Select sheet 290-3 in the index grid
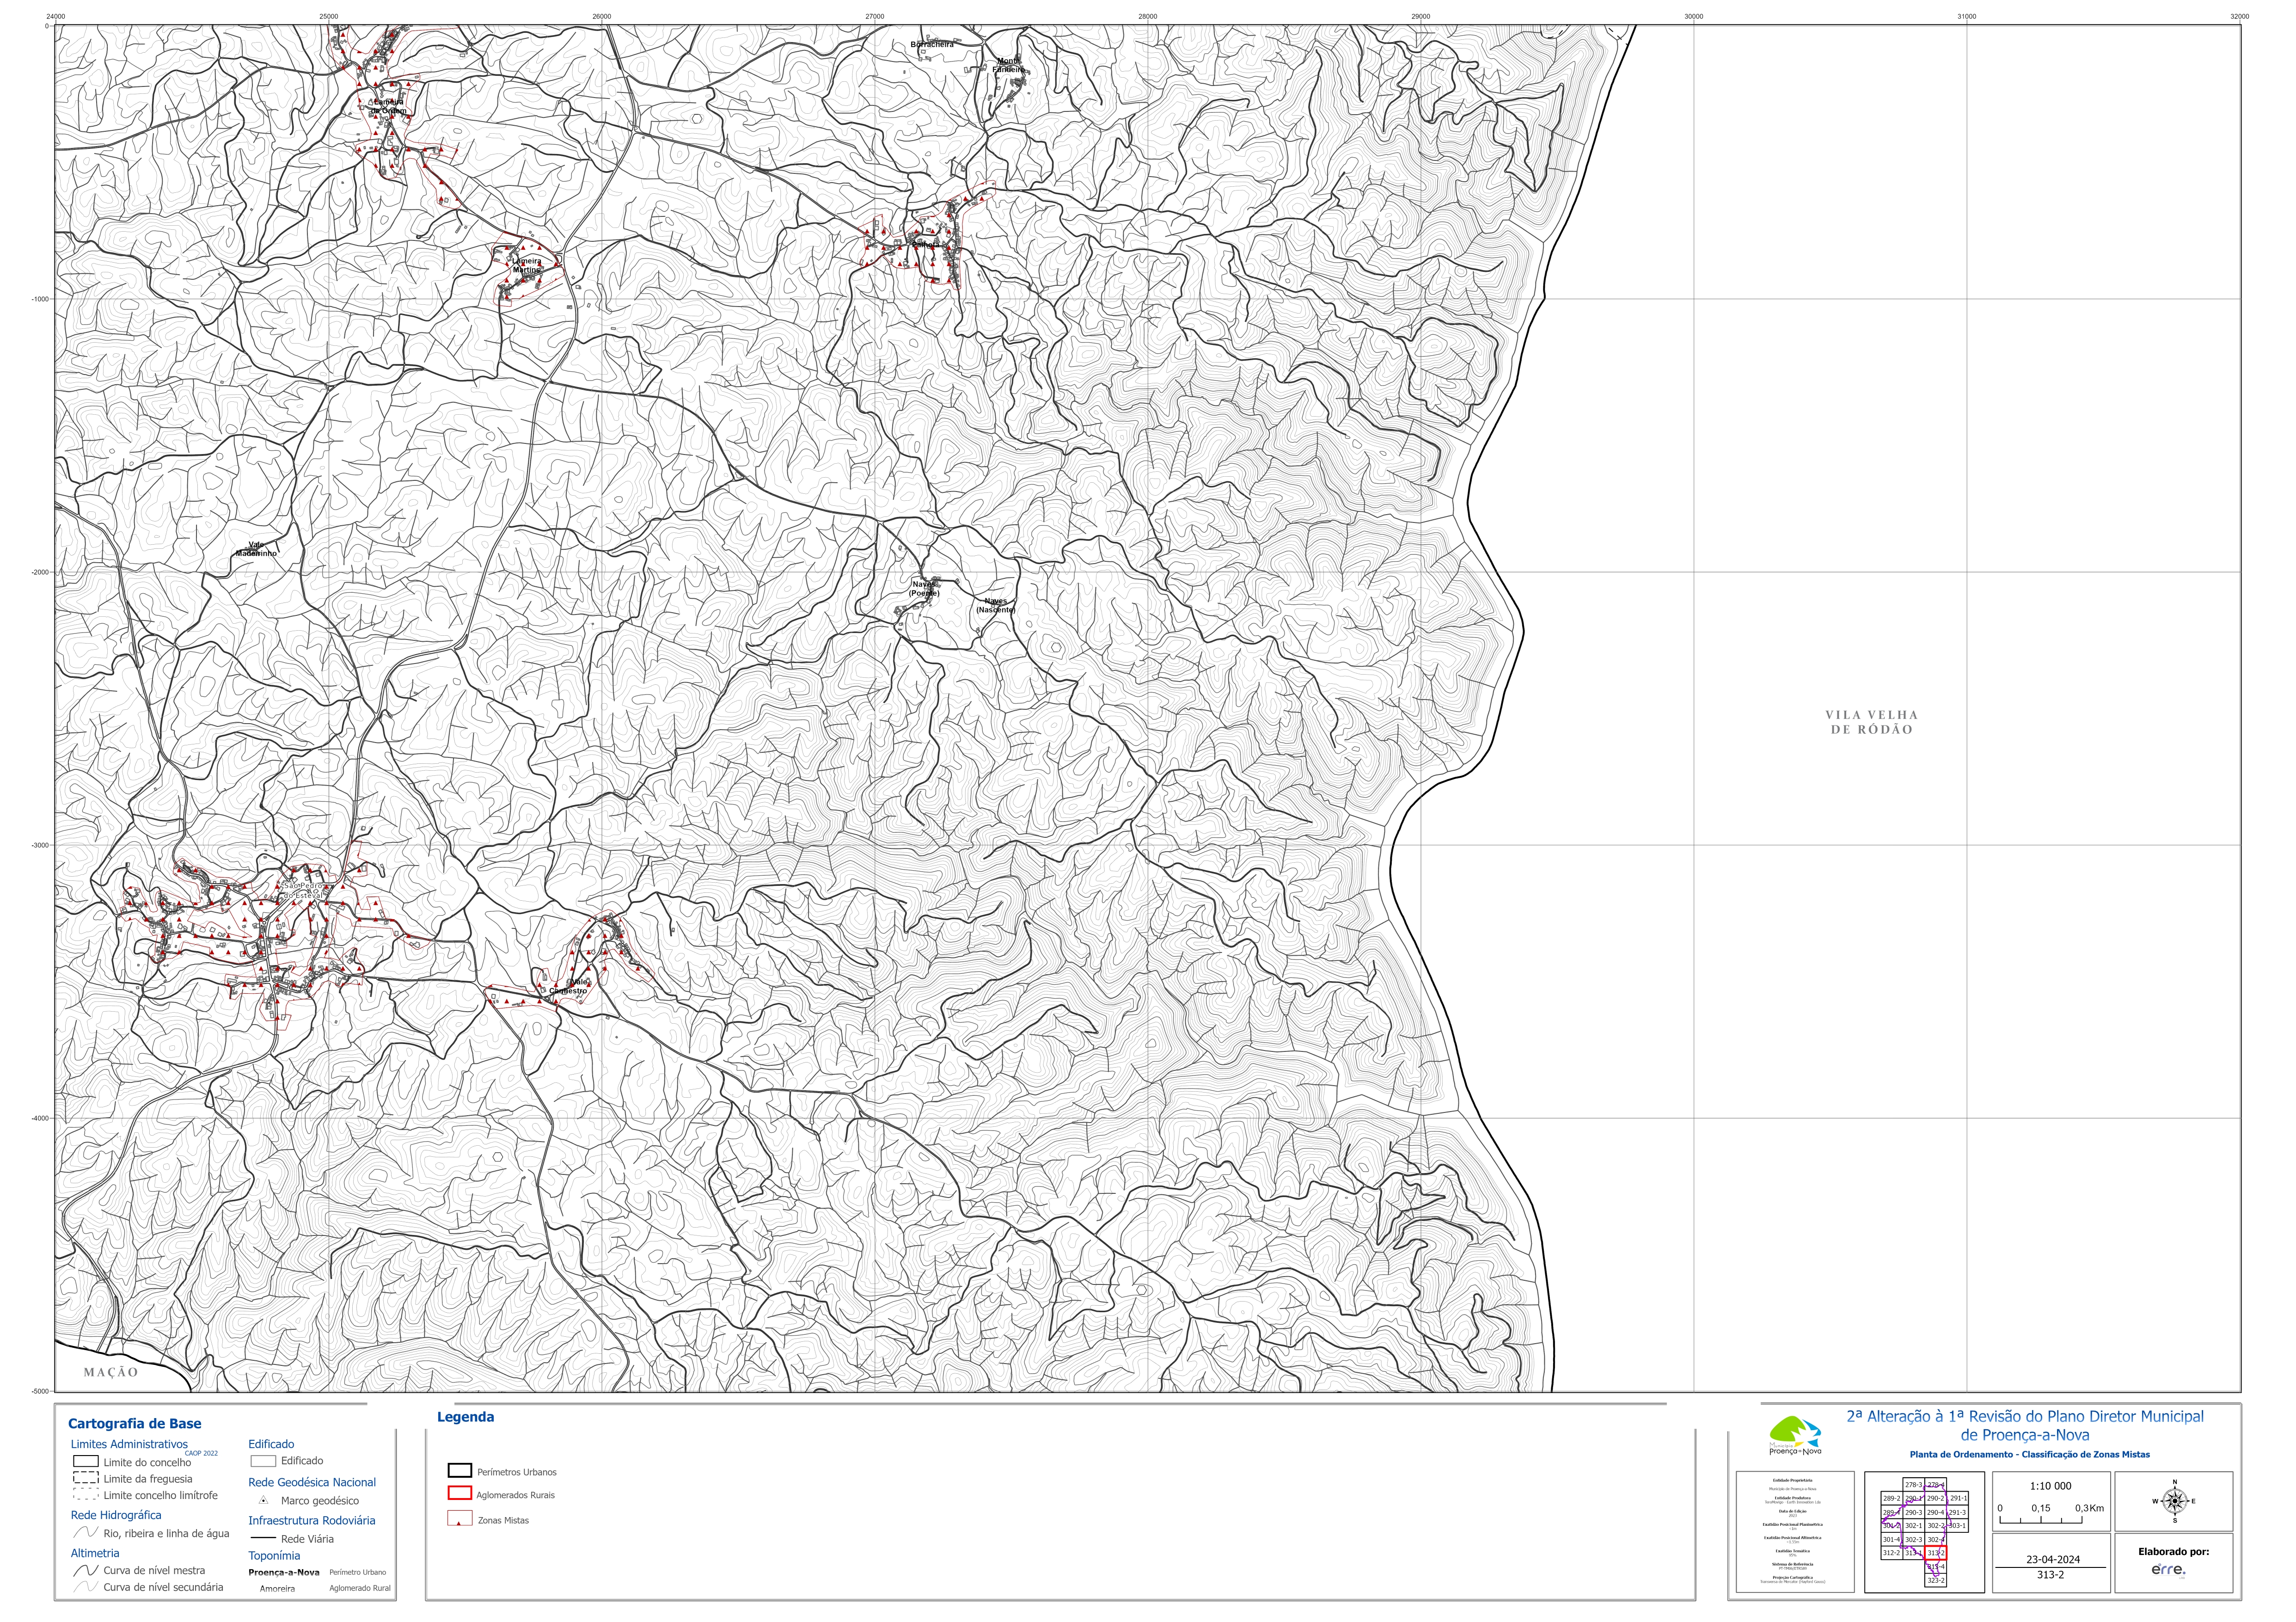Screen dimensions: 2296x1622 click(x=1914, y=1512)
